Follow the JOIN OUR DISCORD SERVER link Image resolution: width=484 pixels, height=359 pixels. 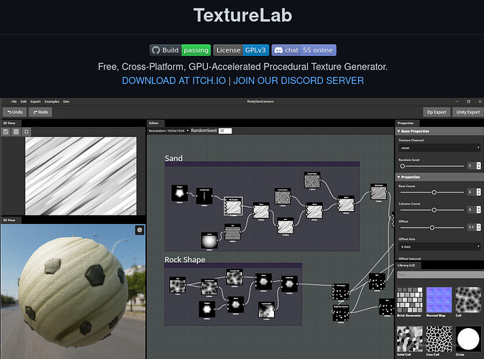[298, 80]
